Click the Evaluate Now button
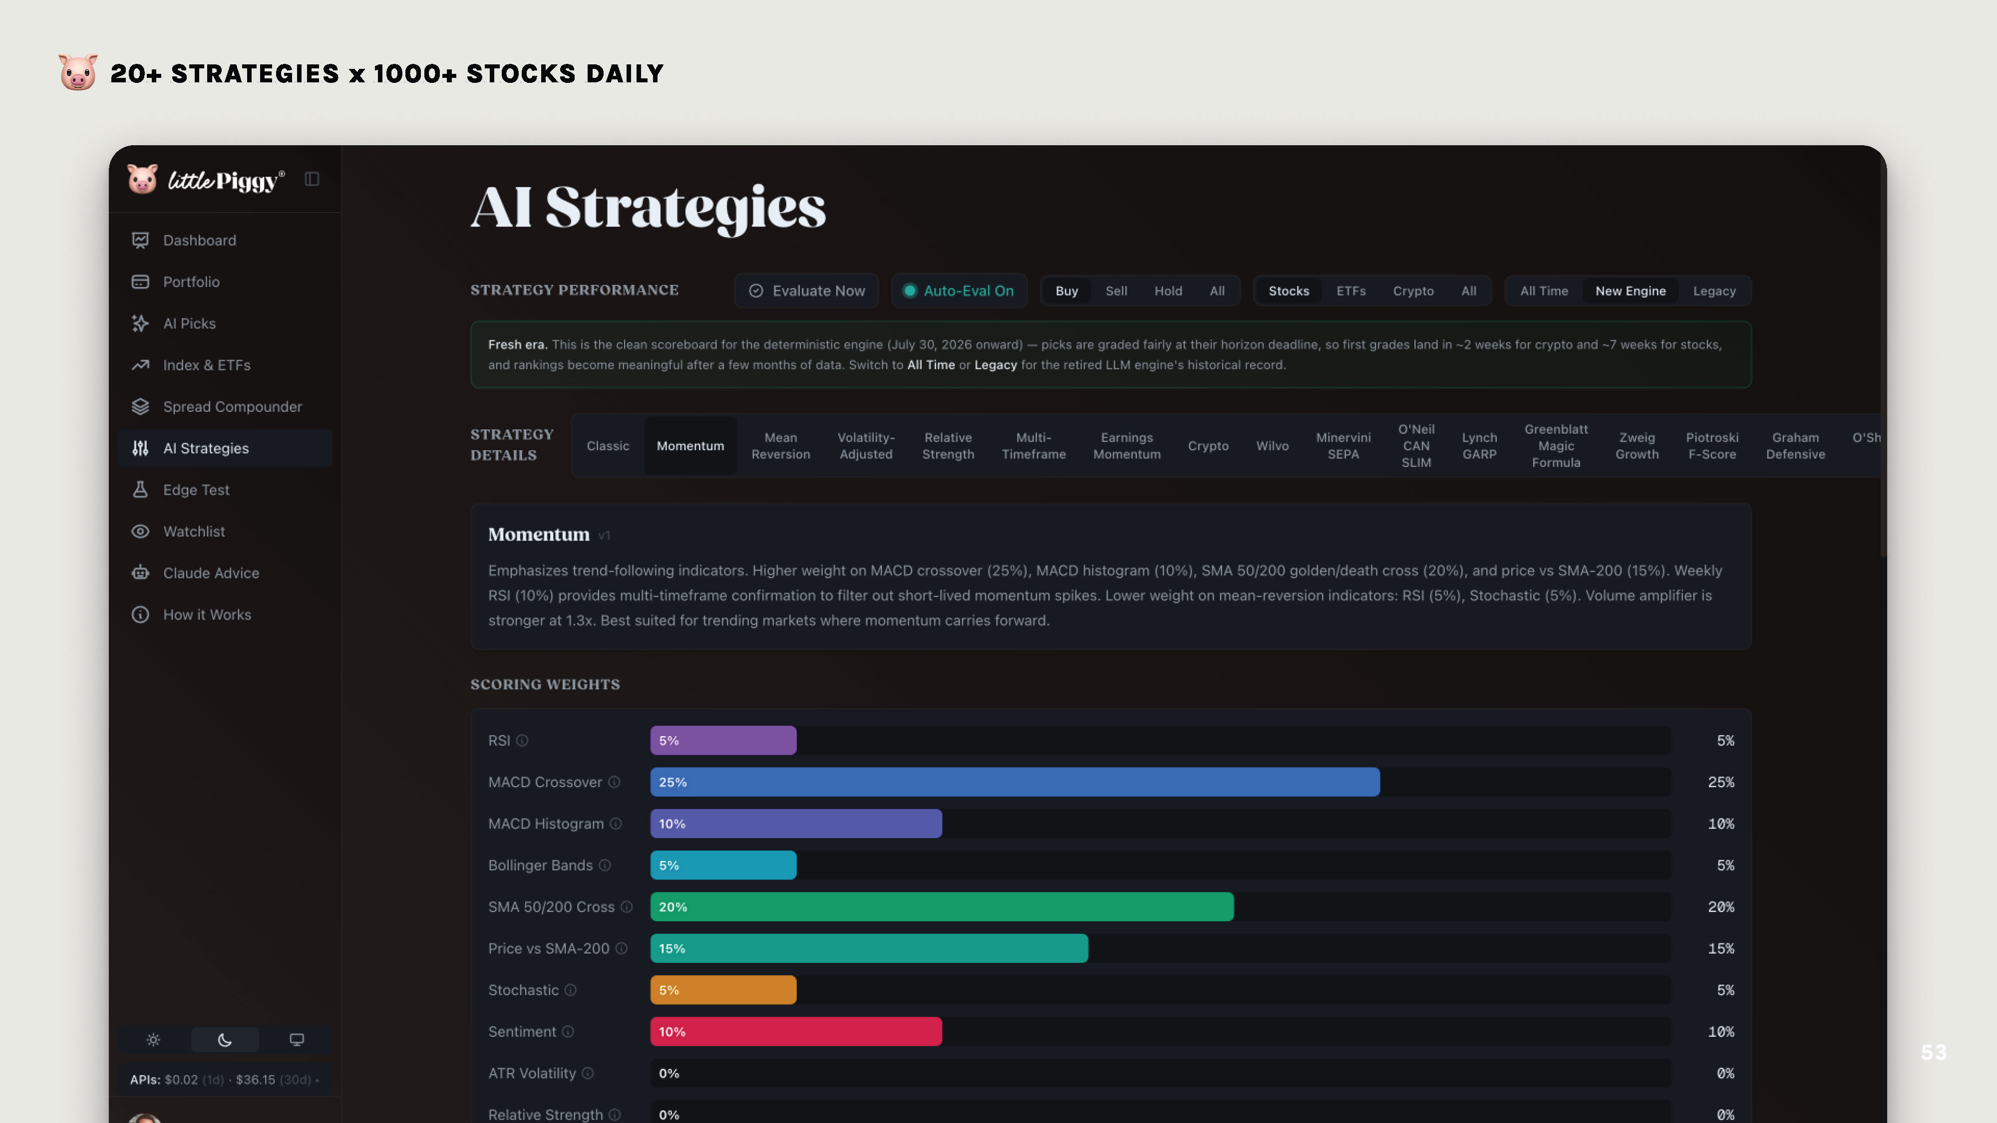The image size is (1997, 1123). click(806, 290)
